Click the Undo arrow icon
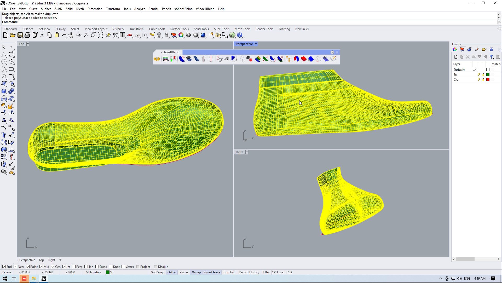The image size is (502, 283). (x=64, y=35)
